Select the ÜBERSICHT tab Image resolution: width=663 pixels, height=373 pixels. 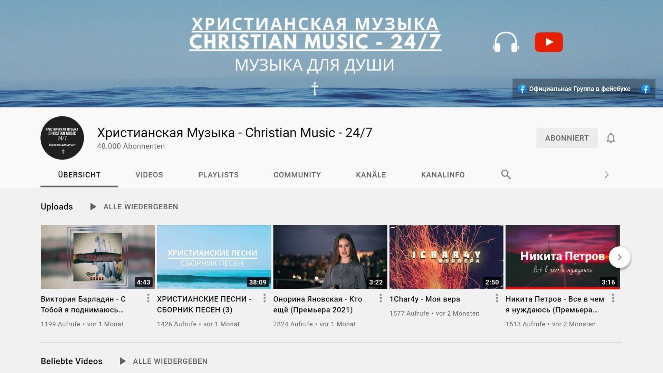[x=79, y=175]
